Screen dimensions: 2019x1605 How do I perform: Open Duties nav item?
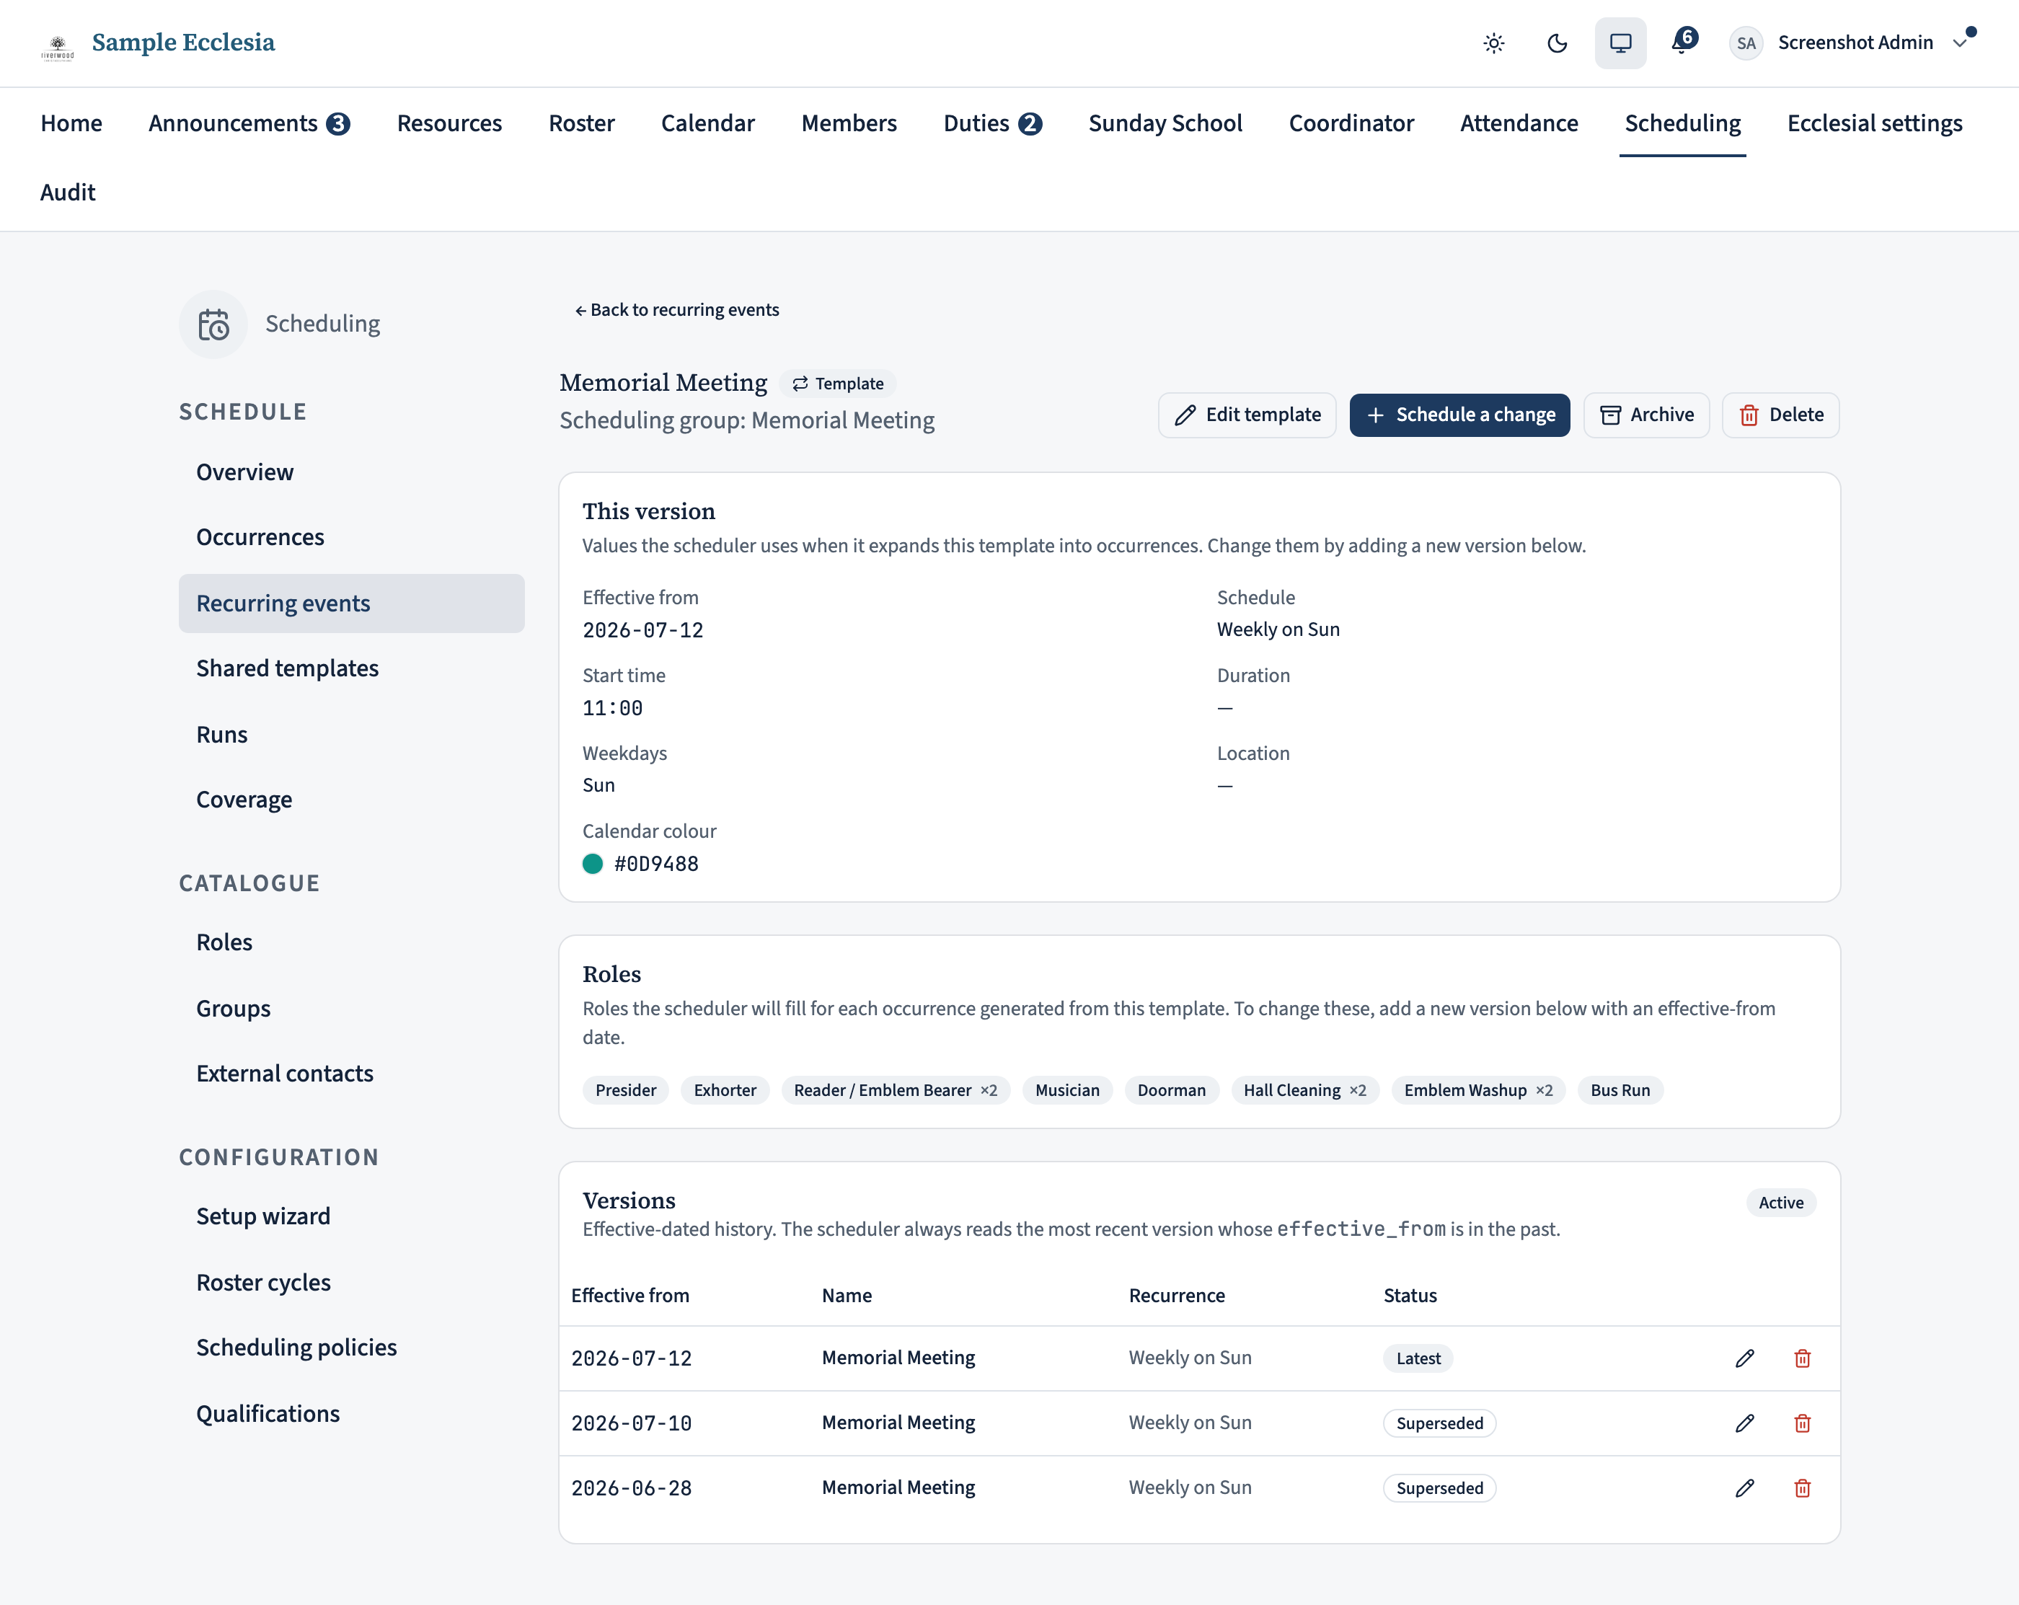(x=991, y=123)
